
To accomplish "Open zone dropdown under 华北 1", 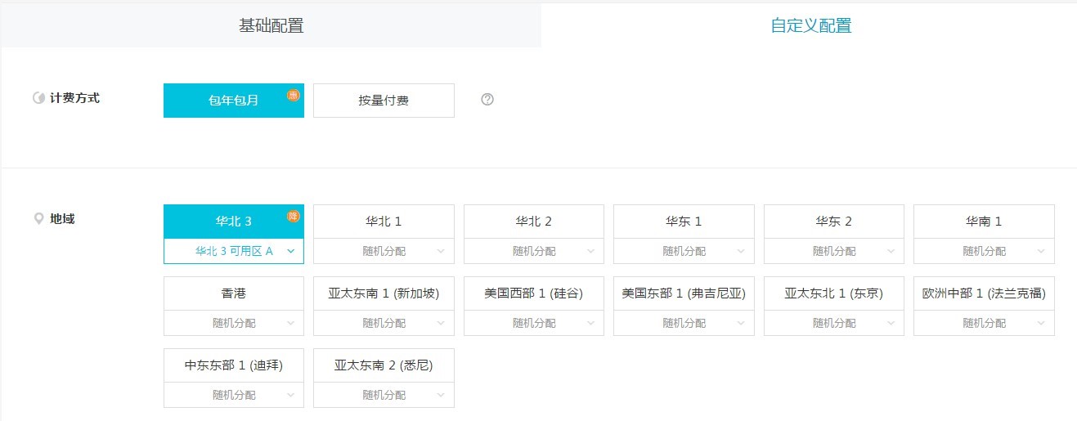I will 384,251.
